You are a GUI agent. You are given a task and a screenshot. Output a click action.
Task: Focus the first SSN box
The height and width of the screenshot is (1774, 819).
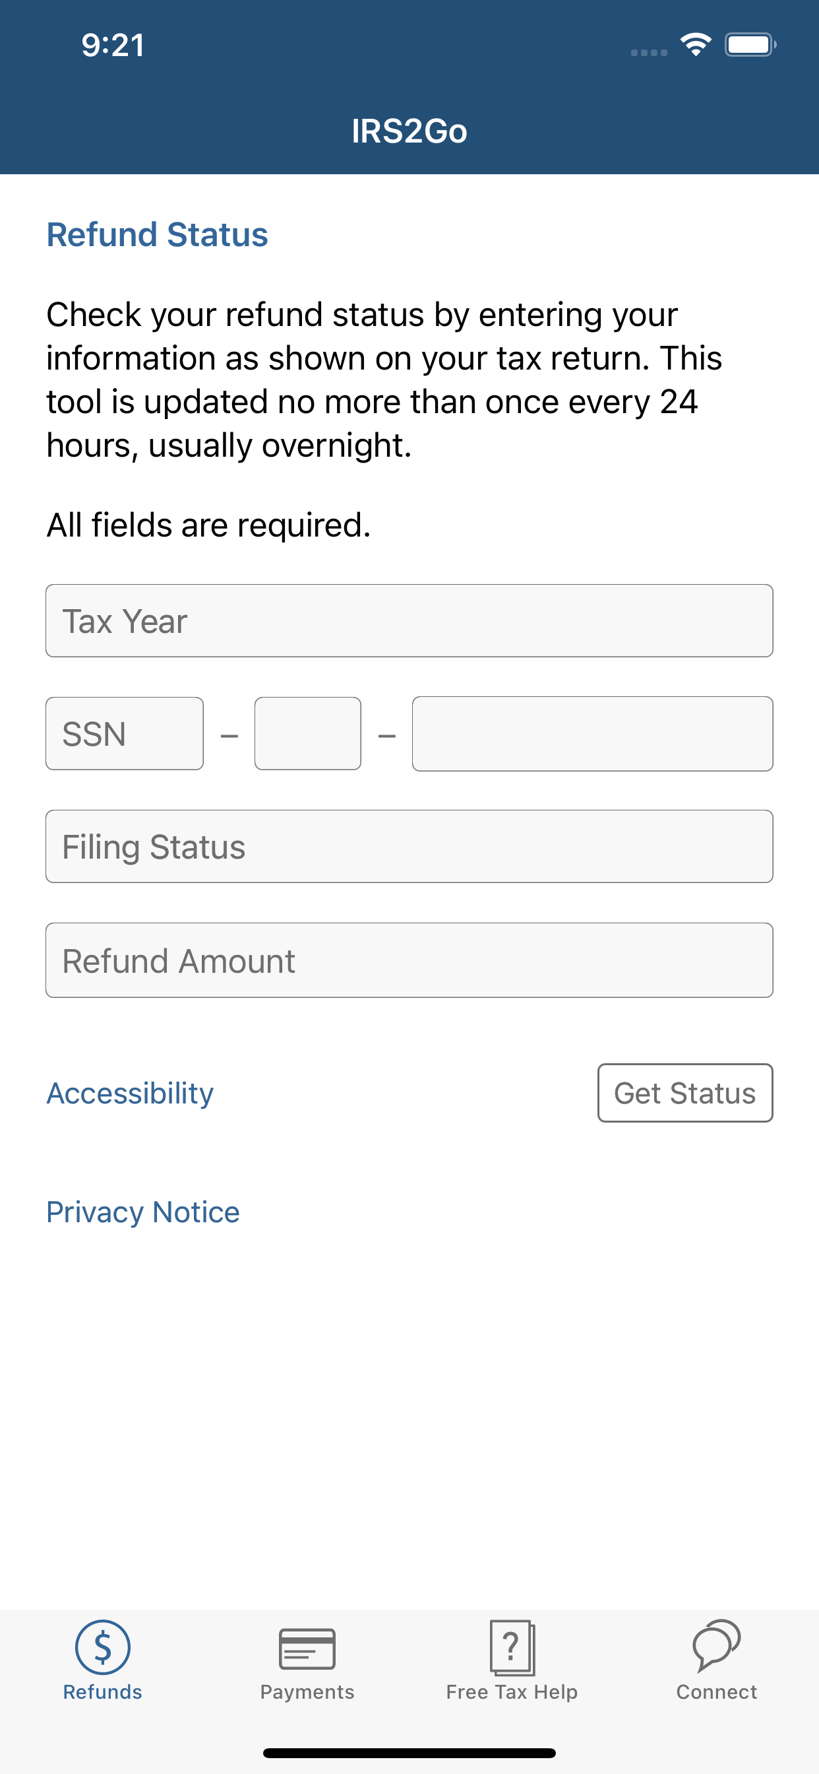(125, 733)
